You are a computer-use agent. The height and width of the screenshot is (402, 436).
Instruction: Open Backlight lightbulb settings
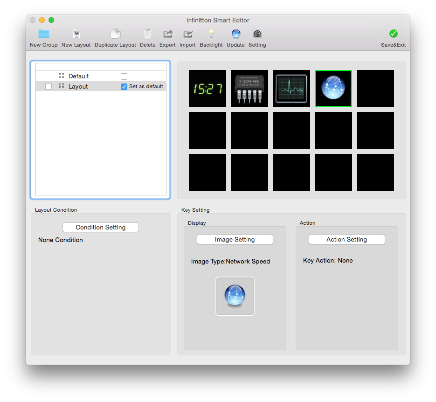pyautogui.click(x=211, y=34)
